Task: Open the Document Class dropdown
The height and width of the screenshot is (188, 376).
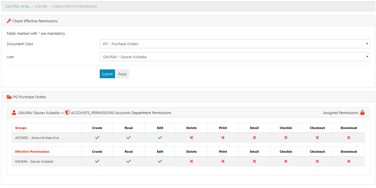Action: tap(235, 44)
